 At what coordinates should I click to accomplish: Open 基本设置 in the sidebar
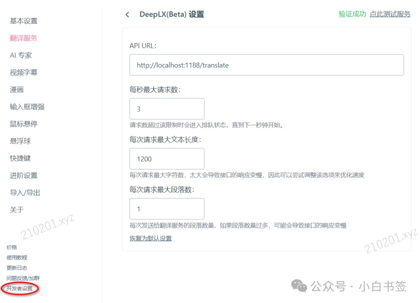point(24,21)
